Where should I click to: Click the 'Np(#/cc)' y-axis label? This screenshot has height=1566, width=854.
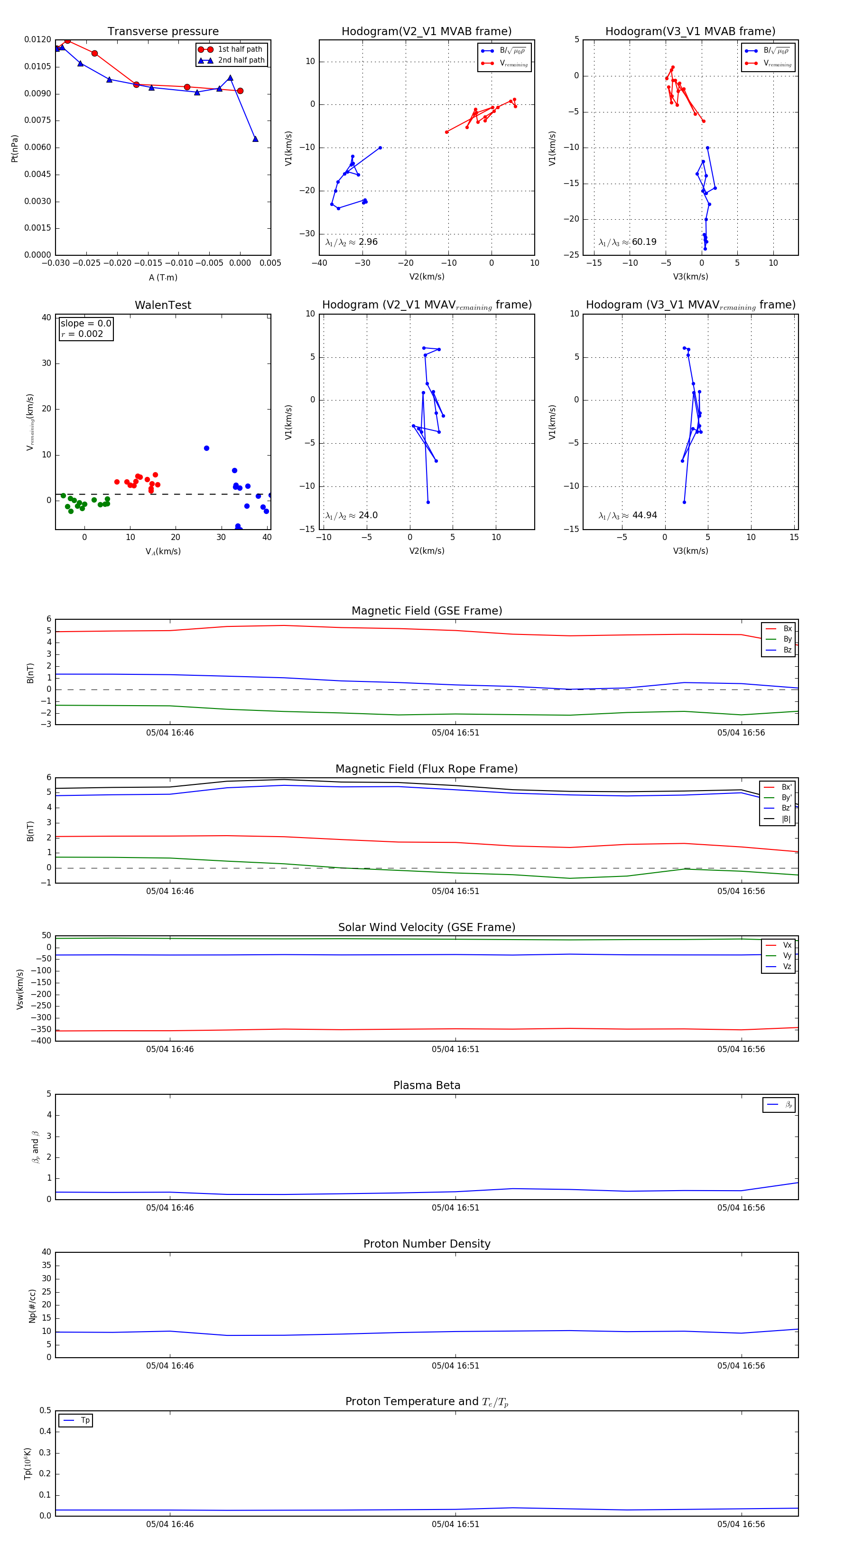tap(32, 1306)
